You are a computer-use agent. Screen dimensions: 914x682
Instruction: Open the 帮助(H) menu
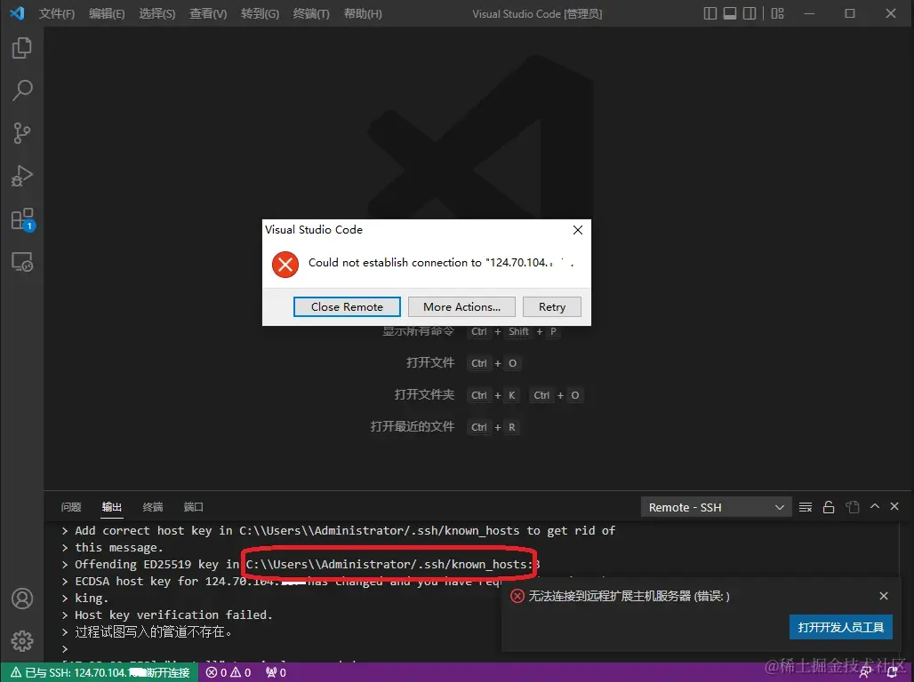click(363, 13)
